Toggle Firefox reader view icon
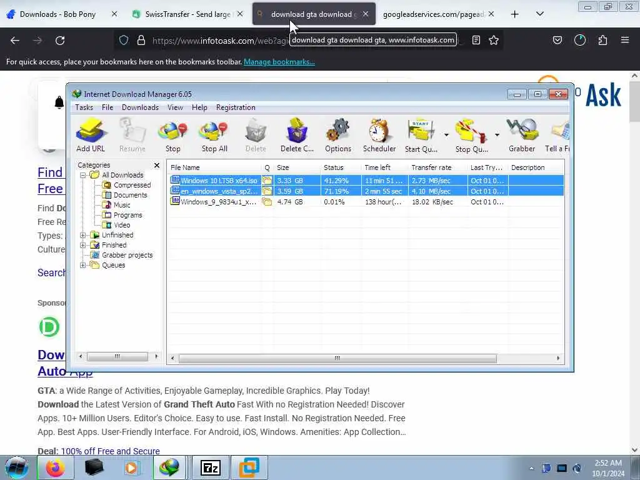The image size is (640, 480). click(476, 40)
